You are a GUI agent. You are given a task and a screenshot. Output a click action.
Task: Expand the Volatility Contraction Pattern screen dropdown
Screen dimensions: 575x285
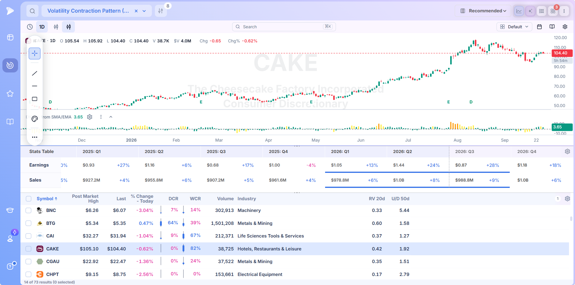pos(144,11)
